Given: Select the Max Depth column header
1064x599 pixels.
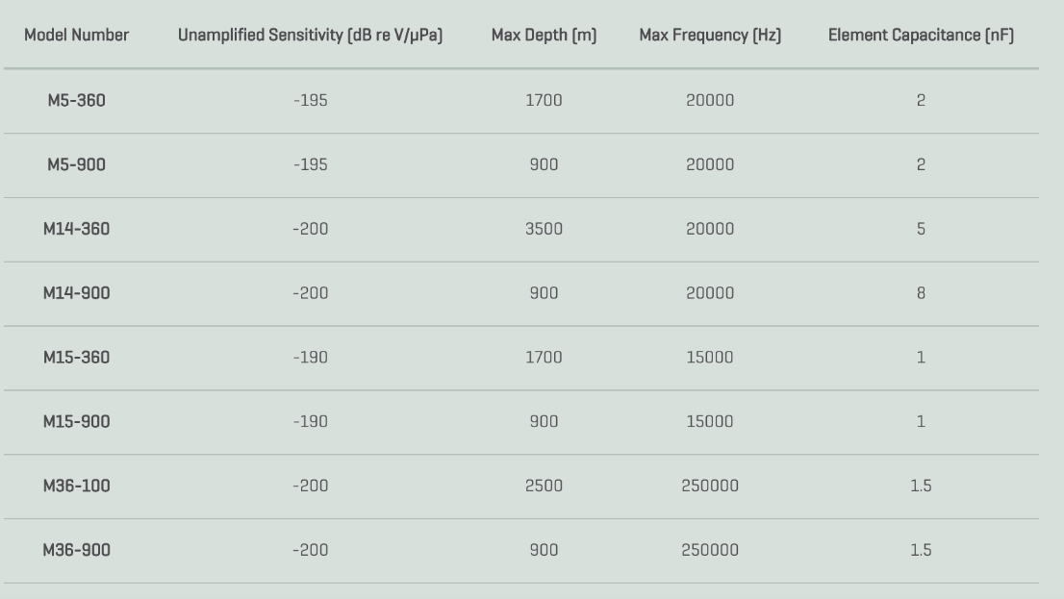Looking at the screenshot, I should pyautogui.click(x=544, y=36).
